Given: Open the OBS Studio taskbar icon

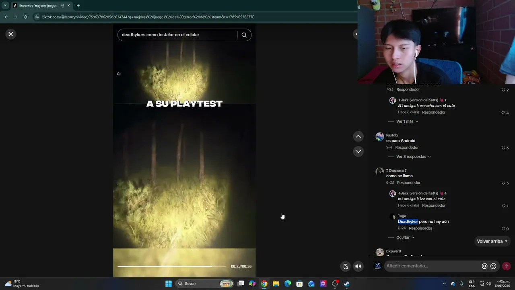Looking at the screenshot, I should (x=335, y=284).
